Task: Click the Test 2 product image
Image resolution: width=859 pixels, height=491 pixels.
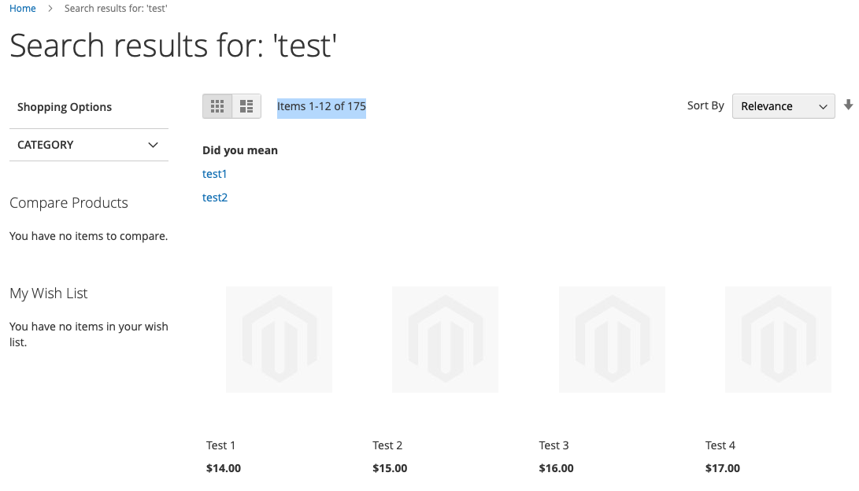Action: [x=445, y=339]
